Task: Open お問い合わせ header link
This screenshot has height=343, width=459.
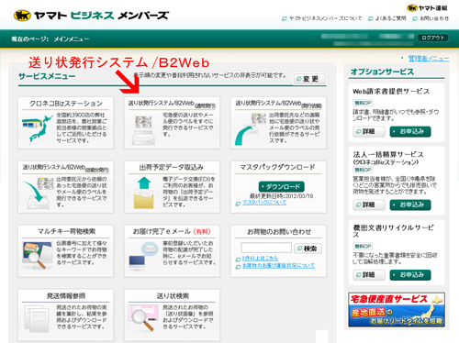Action: pyautogui.click(x=434, y=18)
